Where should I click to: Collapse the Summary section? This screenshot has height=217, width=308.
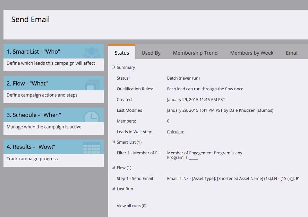pyautogui.click(x=113, y=67)
